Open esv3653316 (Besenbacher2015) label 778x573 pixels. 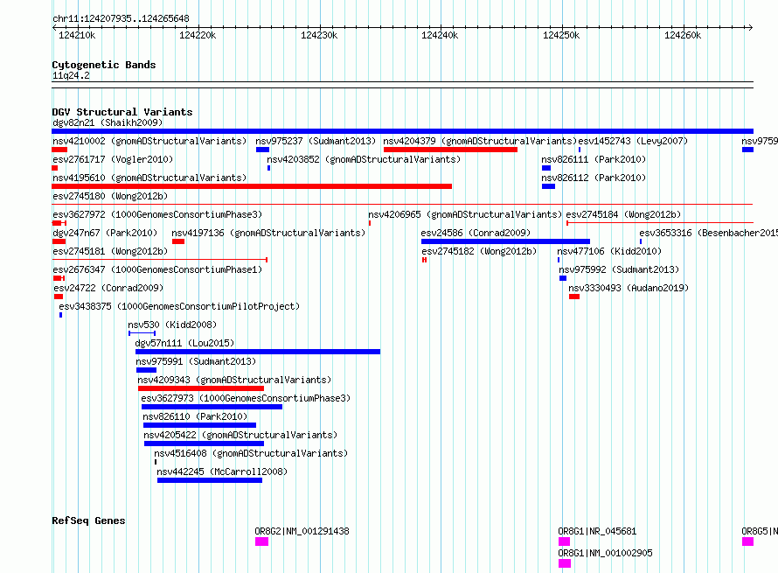708,233
